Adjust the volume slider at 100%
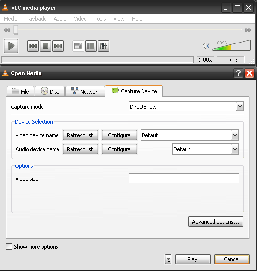The width and height of the screenshot is (257, 271). 231,45
